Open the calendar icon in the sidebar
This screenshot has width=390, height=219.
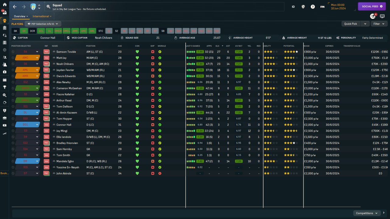click(5, 80)
